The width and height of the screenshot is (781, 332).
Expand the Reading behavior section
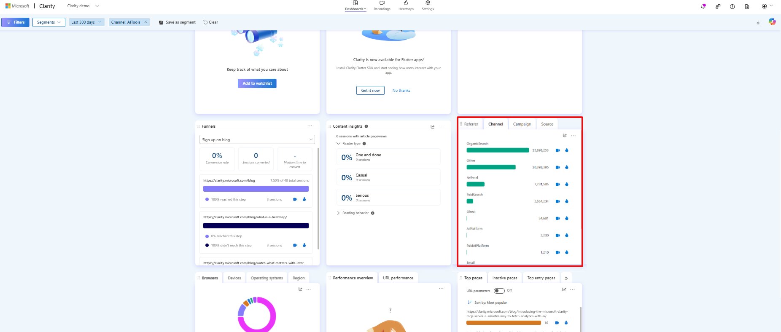338,213
